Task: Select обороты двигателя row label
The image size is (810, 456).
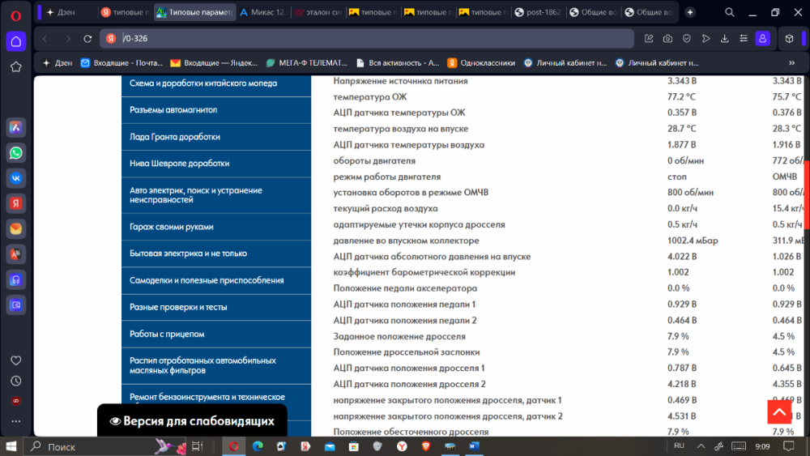Action: [x=374, y=160]
